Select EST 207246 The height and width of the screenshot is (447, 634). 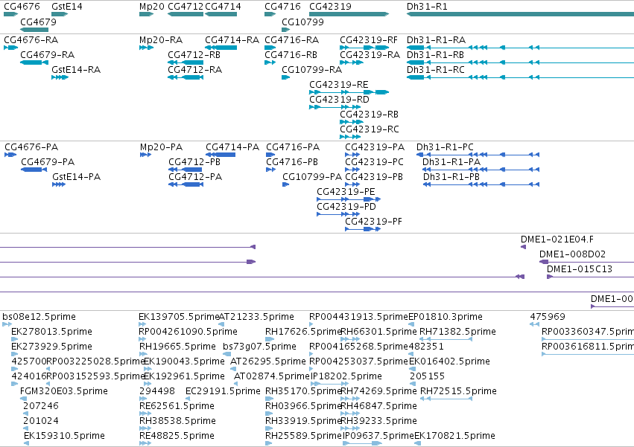41,406
